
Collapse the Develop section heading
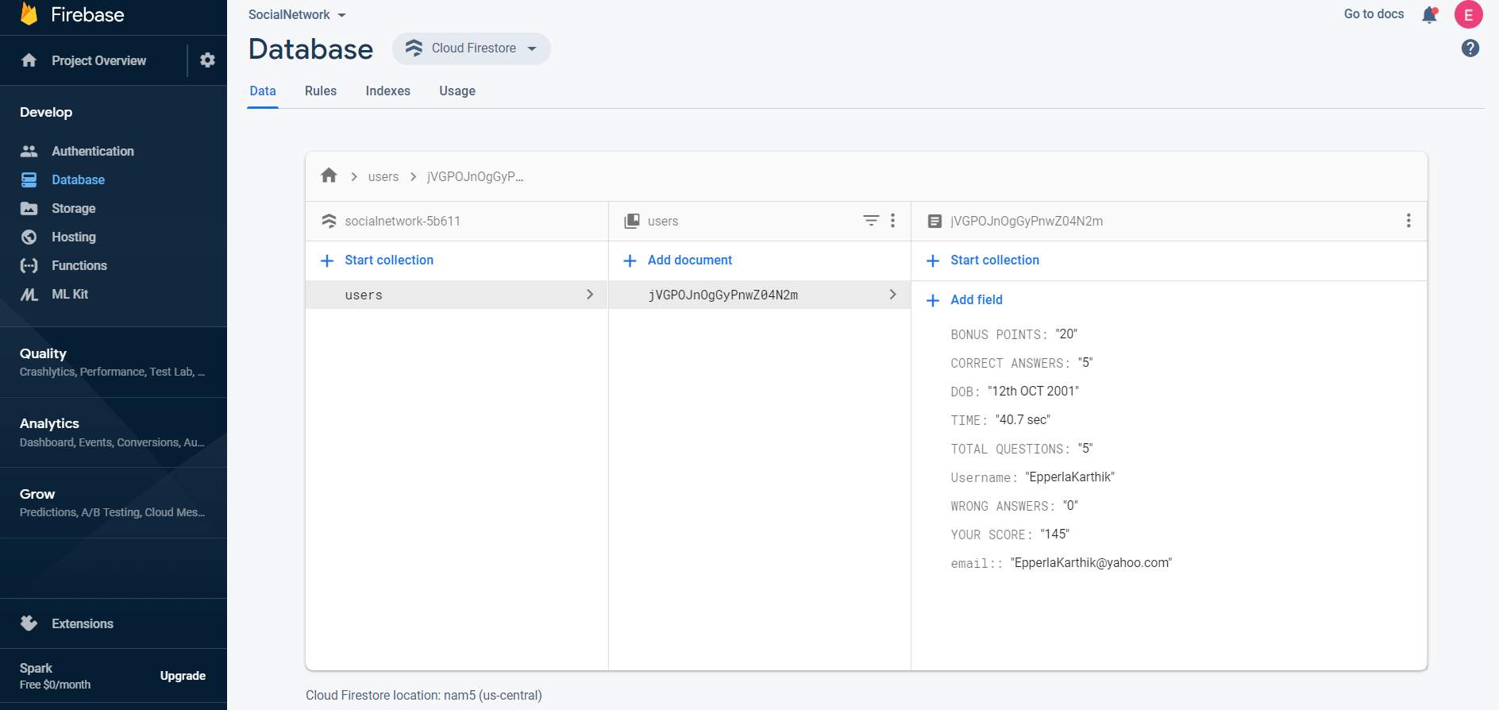[46, 112]
